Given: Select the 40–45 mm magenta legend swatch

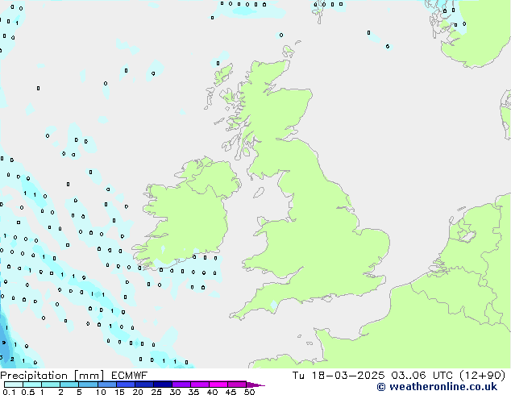Looking at the screenshot, I should click(x=218, y=385).
